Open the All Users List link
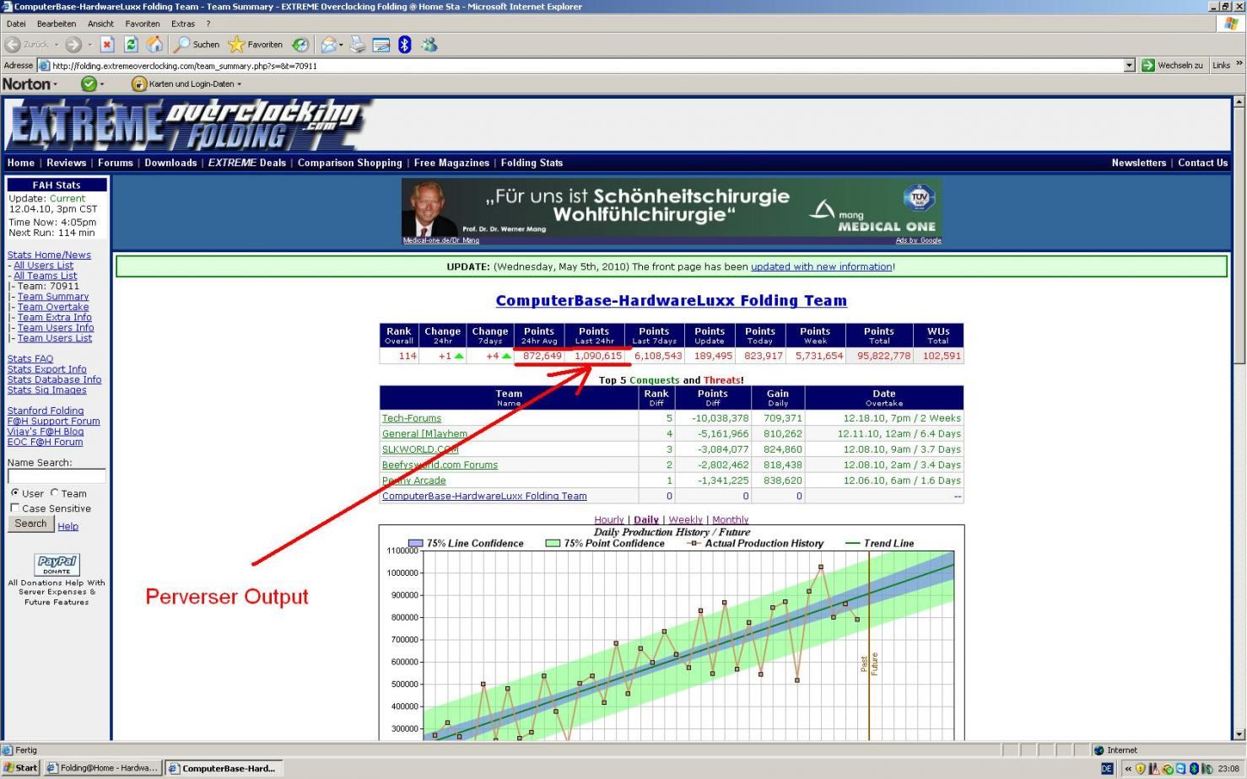The image size is (1247, 779). pos(43,265)
